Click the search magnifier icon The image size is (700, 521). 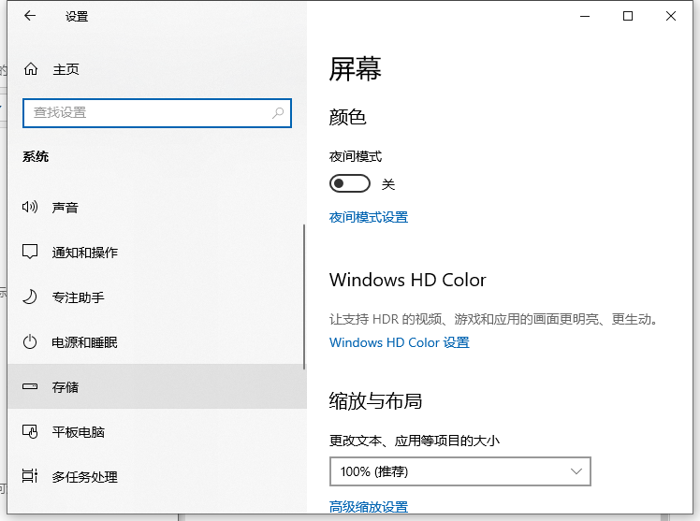pyautogui.click(x=278, y=112)
